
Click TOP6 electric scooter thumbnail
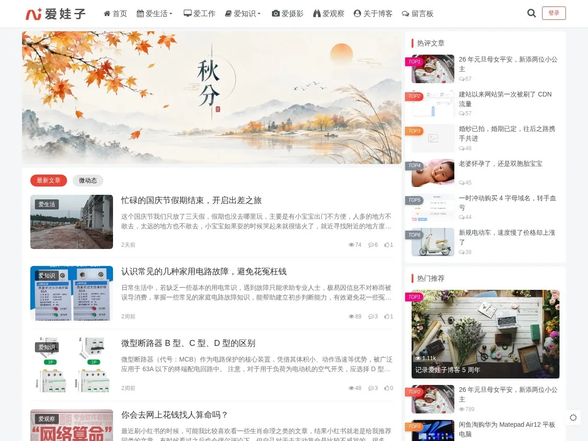[x=433, y=242]
